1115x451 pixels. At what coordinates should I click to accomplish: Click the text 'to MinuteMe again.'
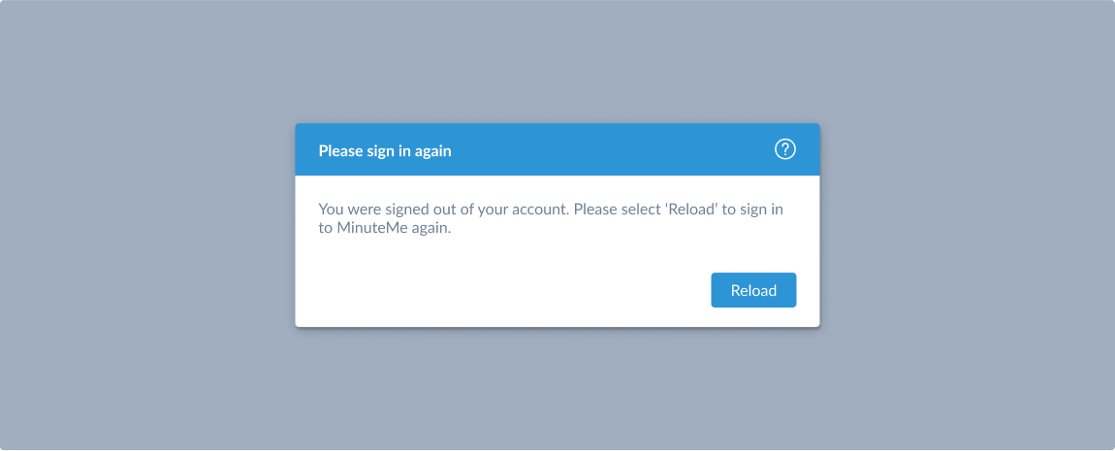coord(385,230)
